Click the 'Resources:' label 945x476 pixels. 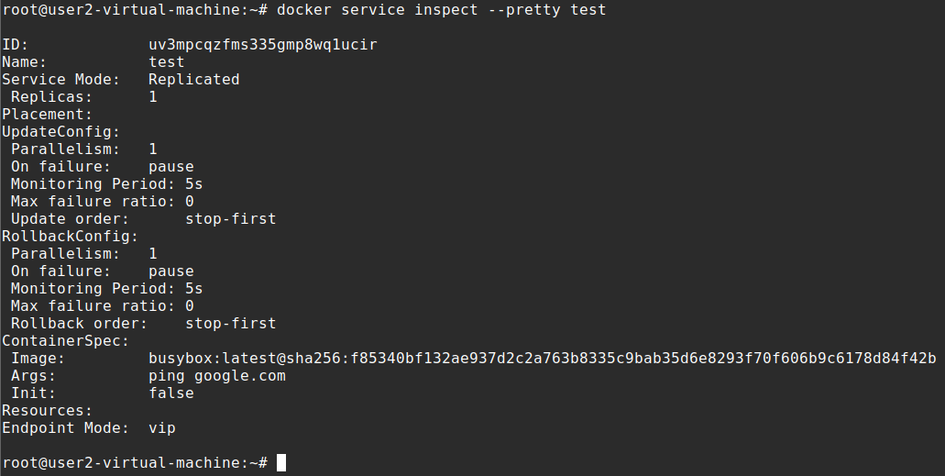point(47,410)
